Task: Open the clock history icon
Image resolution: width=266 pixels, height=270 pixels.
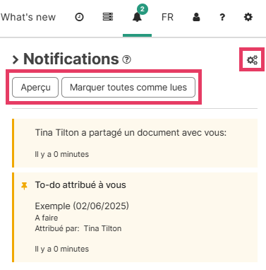Action: coord(79,17)
